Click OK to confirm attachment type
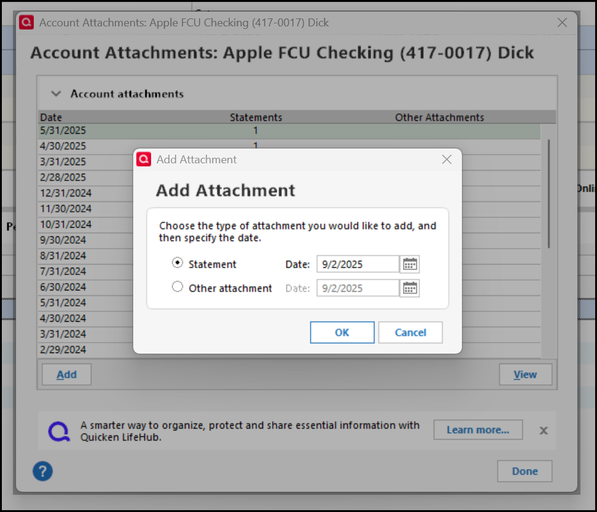 tap(342, 332)
